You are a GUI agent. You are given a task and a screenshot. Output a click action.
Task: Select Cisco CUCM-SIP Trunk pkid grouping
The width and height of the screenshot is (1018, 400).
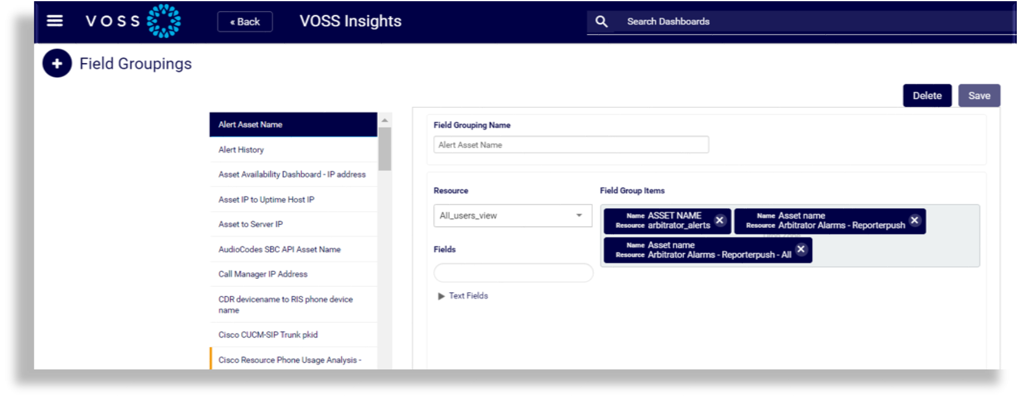click(293, 335)
